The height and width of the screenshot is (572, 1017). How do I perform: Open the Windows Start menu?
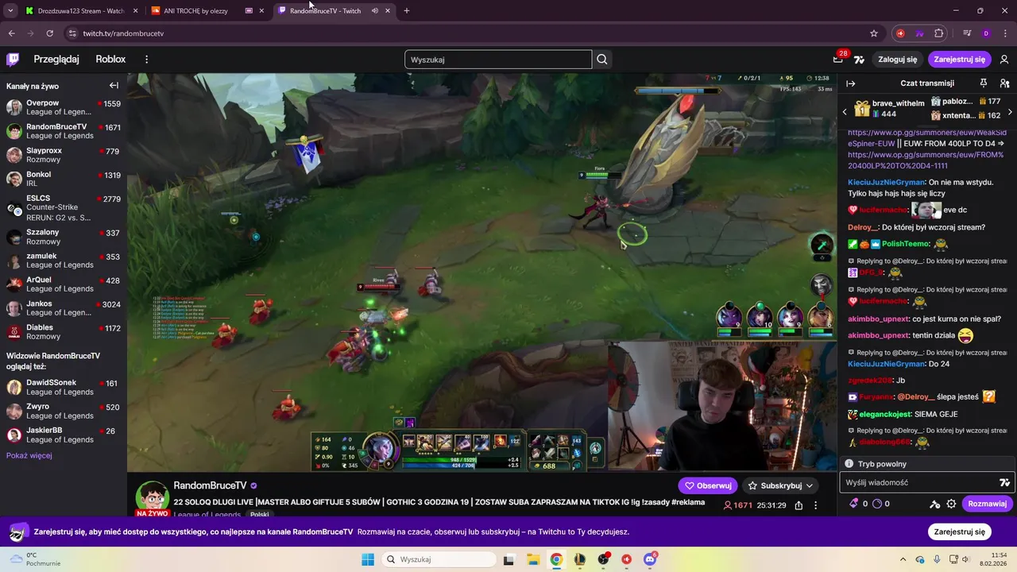click(x=368, y=559)
